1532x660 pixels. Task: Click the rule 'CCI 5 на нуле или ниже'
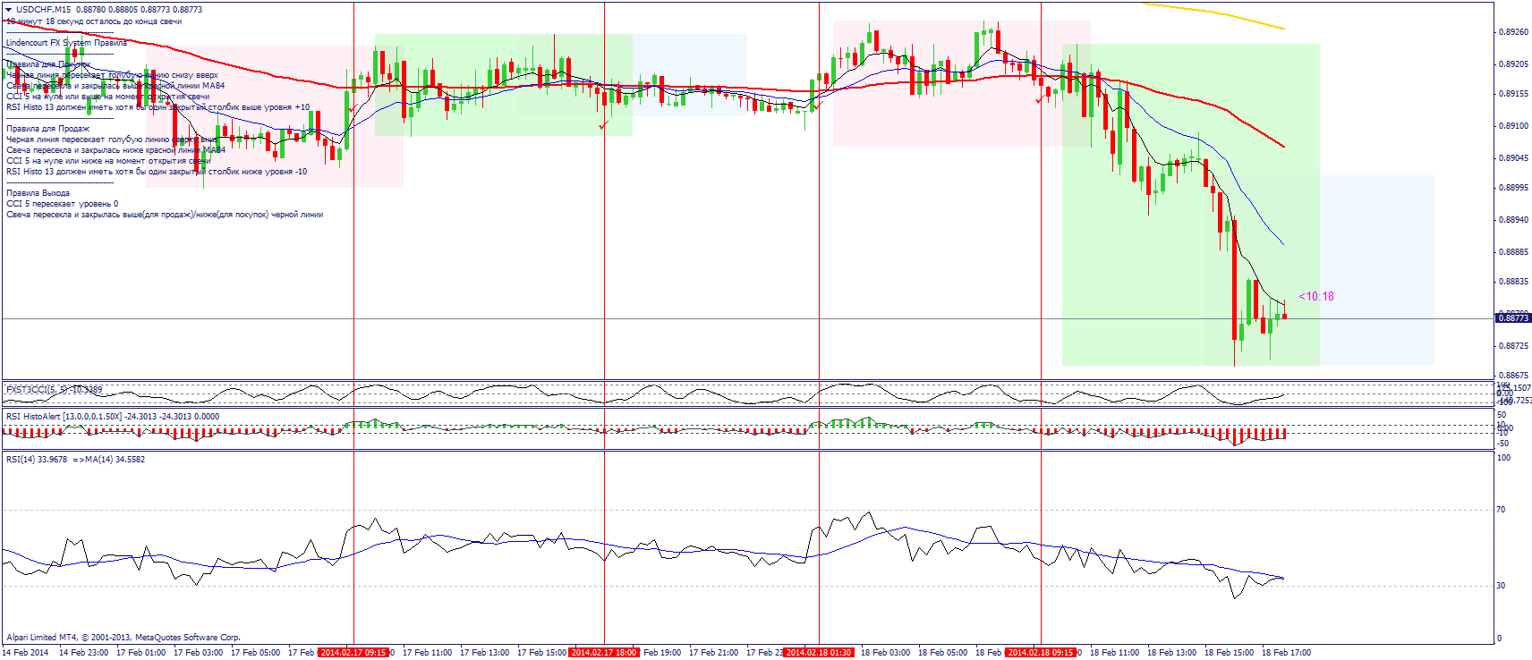107,161
